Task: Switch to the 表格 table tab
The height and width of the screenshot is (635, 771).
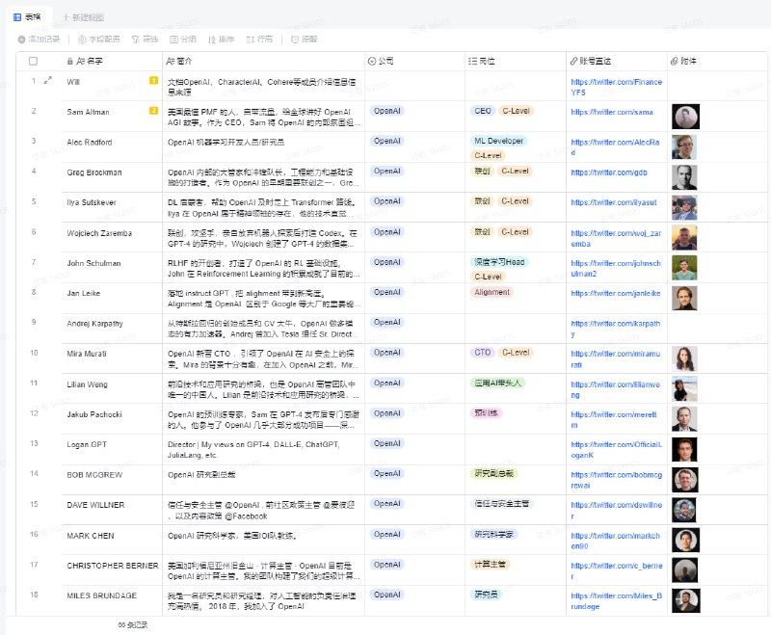Action: (x=27, y=17)
